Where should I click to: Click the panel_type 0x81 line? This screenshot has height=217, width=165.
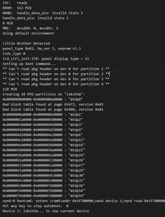click(x=42, y=49)
